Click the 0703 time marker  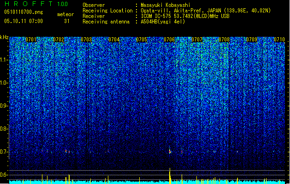(86, 40)
